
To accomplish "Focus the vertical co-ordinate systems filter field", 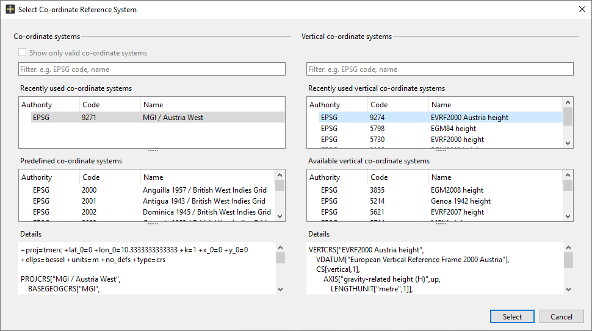I will (440, 69).
